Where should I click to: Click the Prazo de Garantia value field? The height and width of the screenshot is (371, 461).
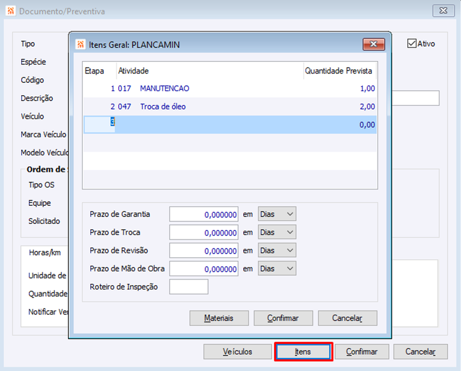point(204,215)
